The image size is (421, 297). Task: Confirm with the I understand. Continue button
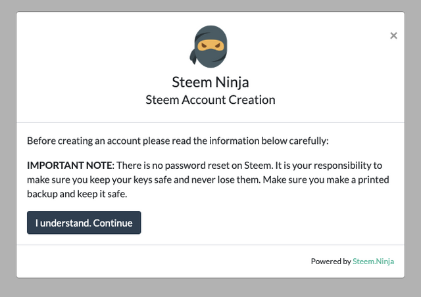84,222
